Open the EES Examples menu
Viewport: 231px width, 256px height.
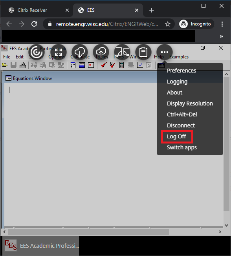(x=179, y=57)
